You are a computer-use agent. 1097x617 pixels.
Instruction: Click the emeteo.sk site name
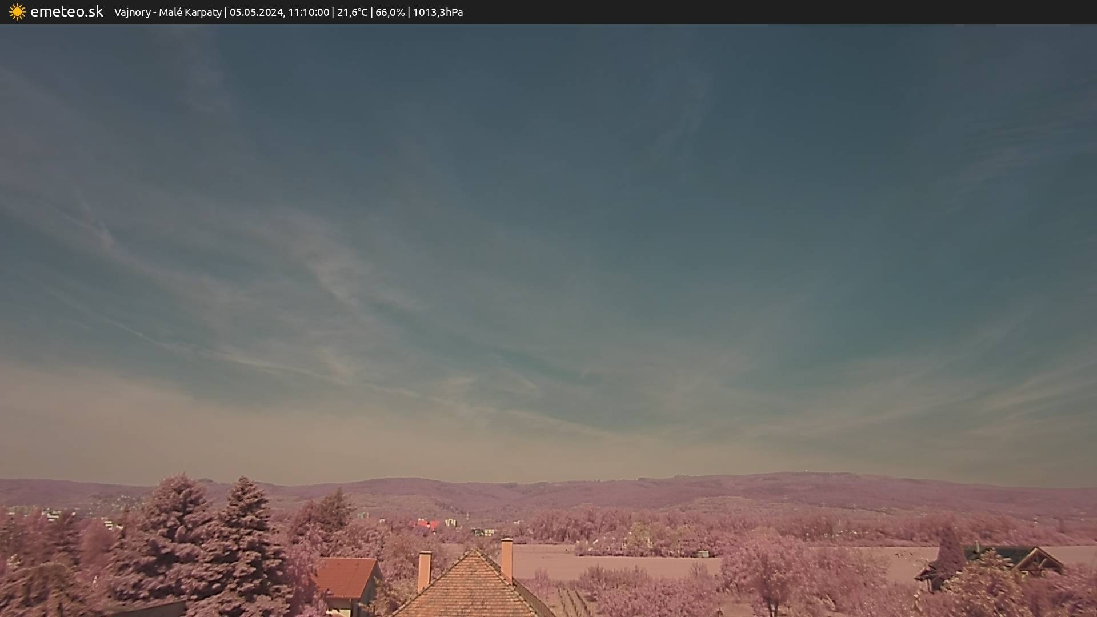coord(66,12)
